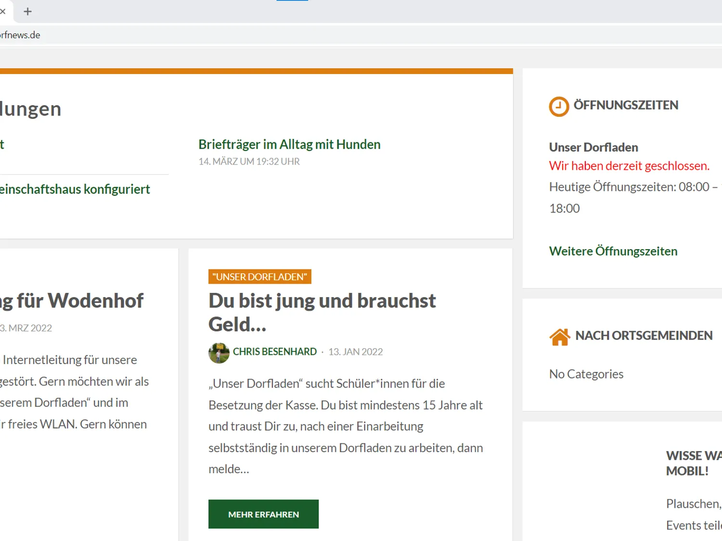Image resolution: width=722 pixels, height=541 pixels.
Task: Click the 'NACH ORTSGEMEINDEN' widget heading
Action: [x=644, y=336]
